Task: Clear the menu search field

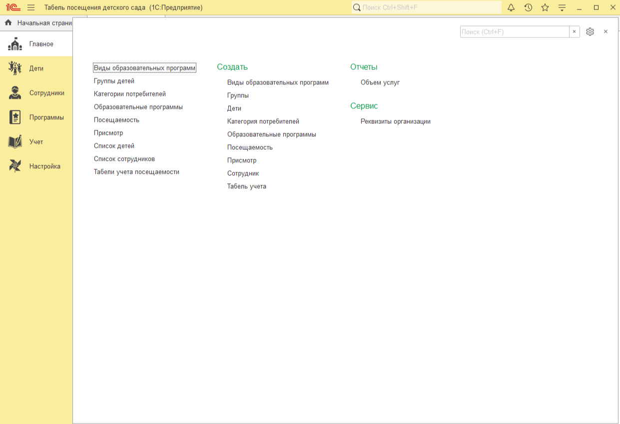Action: [575, 31]
